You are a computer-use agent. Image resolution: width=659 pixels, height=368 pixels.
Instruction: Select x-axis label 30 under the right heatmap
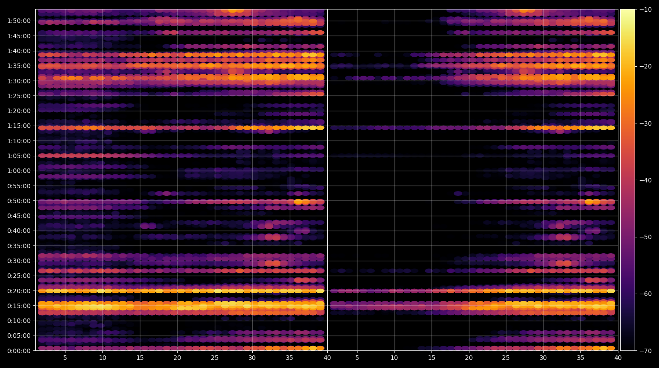click(543, 358)
